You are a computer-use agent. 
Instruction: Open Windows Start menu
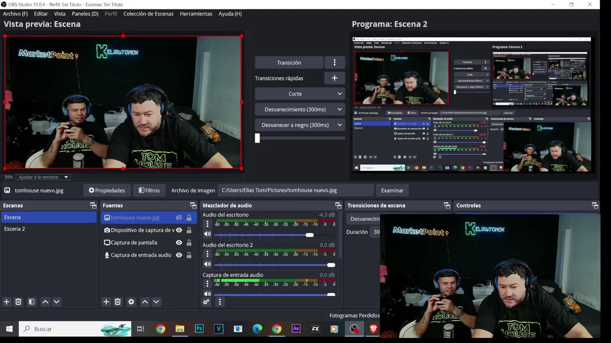click(9, 329)
